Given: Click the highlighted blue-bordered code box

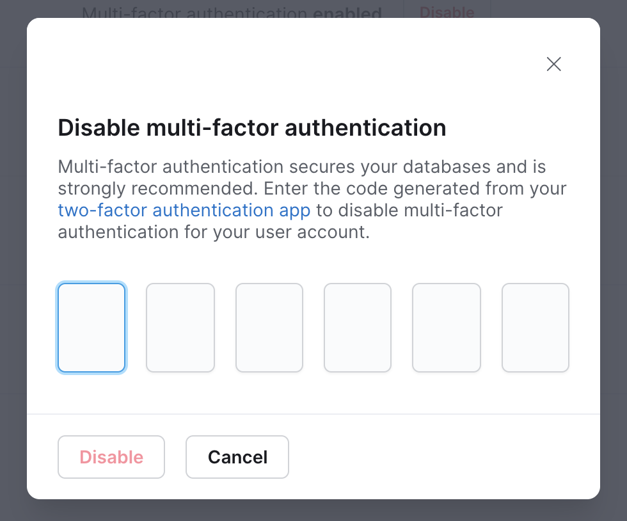Looking at the screenshot, I should point(91,327).
